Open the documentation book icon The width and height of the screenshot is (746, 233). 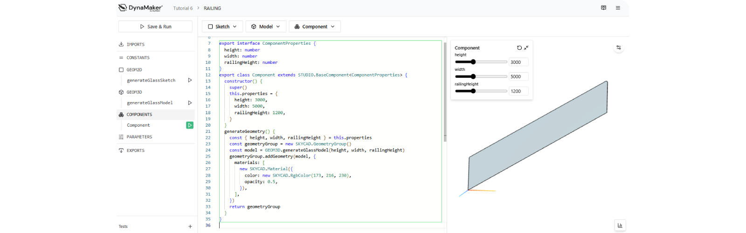click(x=603, y=8)
